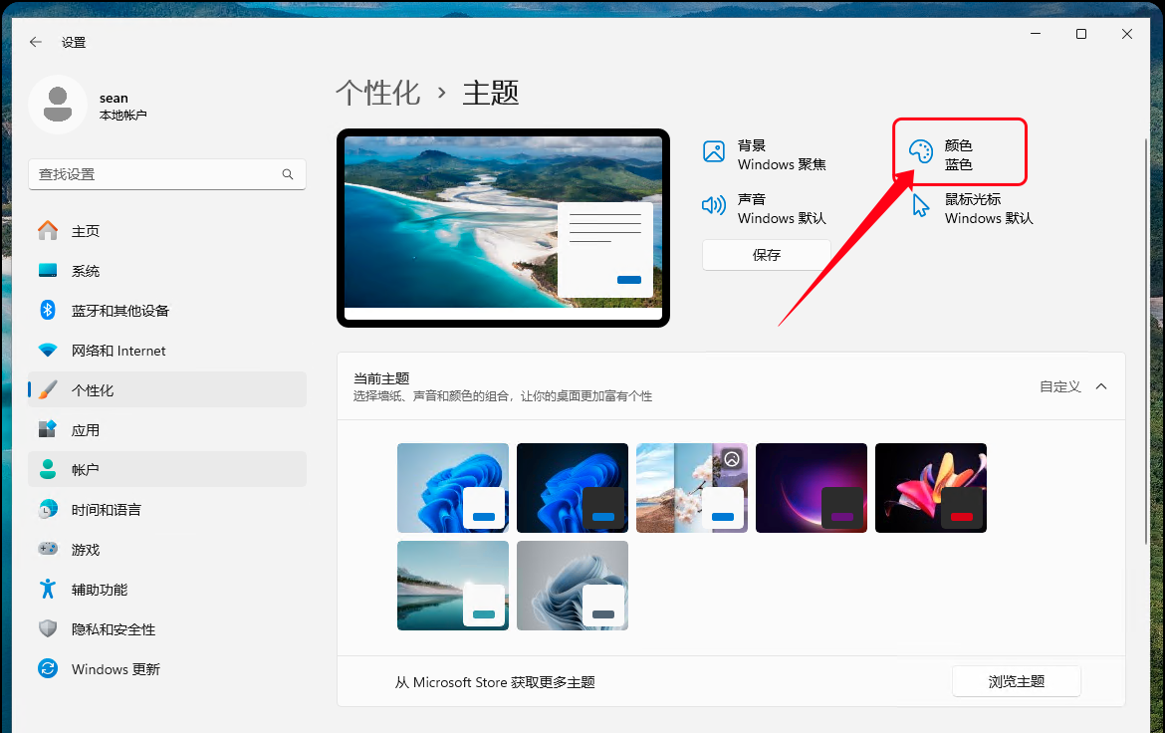
Task: Collapse the 自定义 section via its chevron
Action: click(1101, 386)
